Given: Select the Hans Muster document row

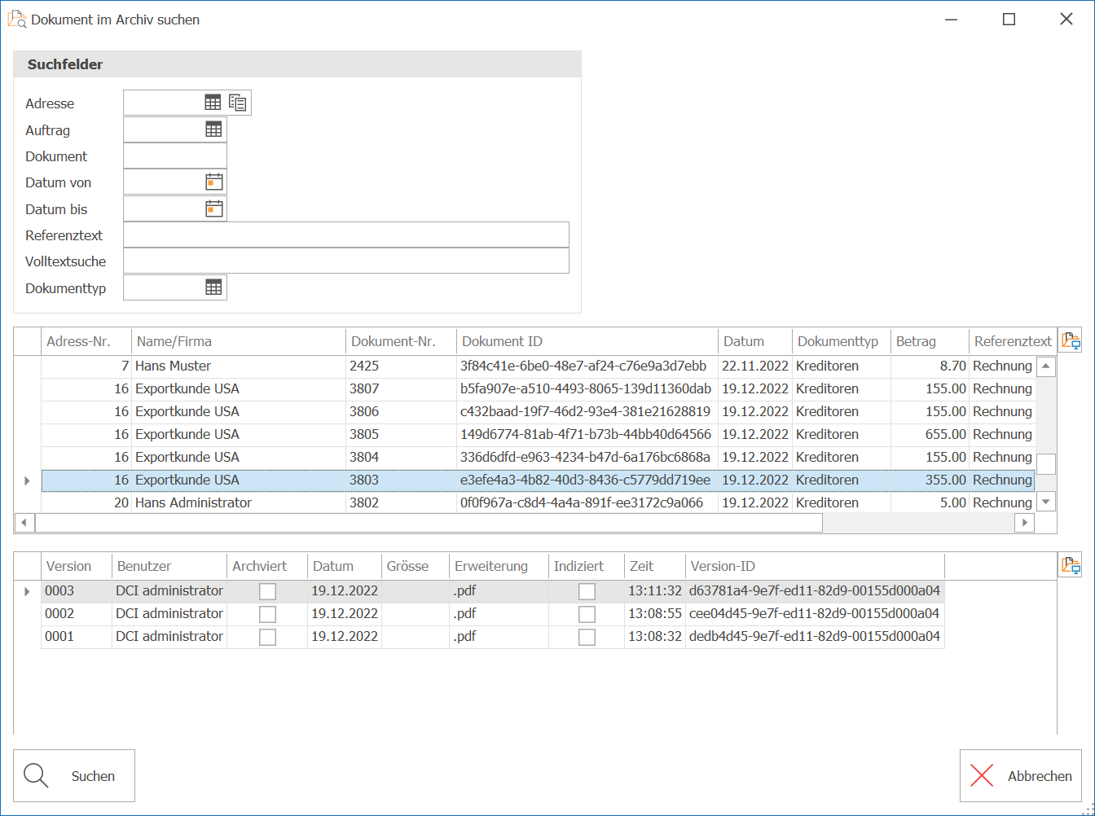Looking at the screenshot, I should point(538,366).
